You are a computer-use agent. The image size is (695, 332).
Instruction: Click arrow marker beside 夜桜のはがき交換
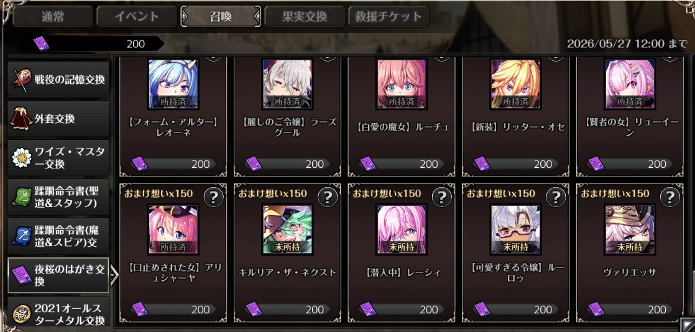(x=114, y=275)
